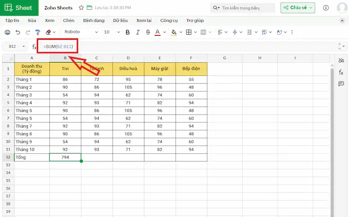Toggle bold formatting
Screen dimensions: 349x217
coord(128,32)
